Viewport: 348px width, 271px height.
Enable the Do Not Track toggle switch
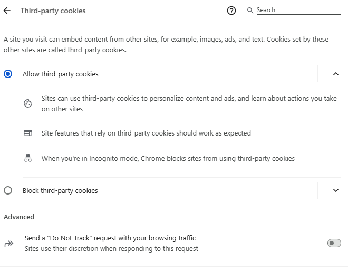(x=334, y=243)
